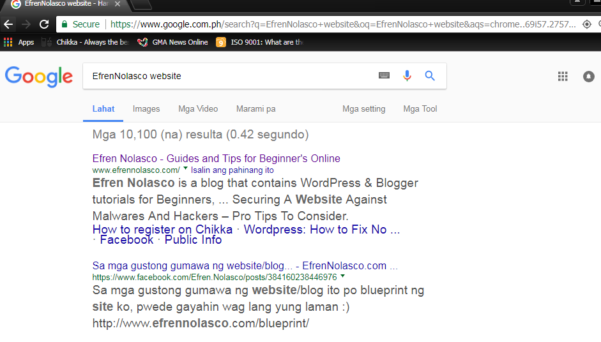The height and width of the screenshot is (342, 601).
Task: Open the Apps bookmarks grid icon
Action: click(x=8, y=42)
